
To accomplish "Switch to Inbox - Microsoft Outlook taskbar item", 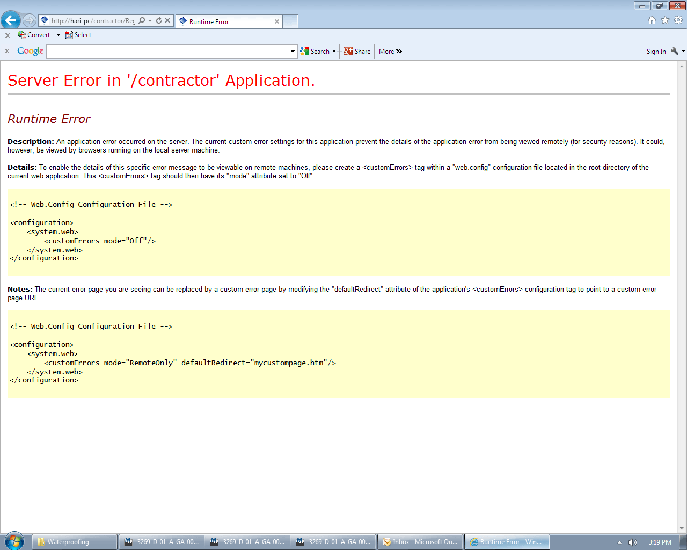I will pos(421,542).
